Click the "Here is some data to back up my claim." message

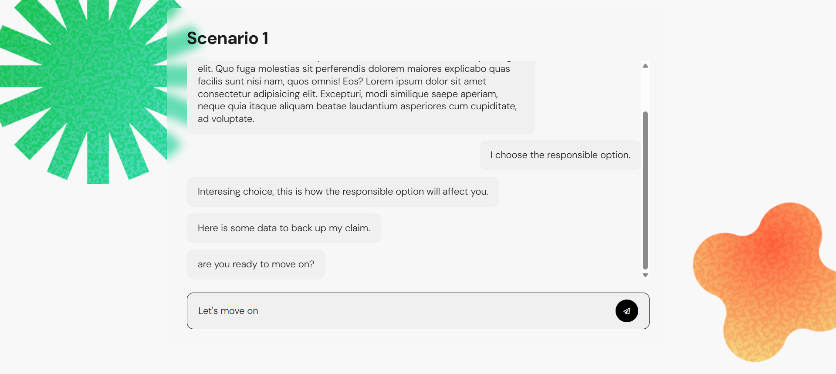[284, 228]
